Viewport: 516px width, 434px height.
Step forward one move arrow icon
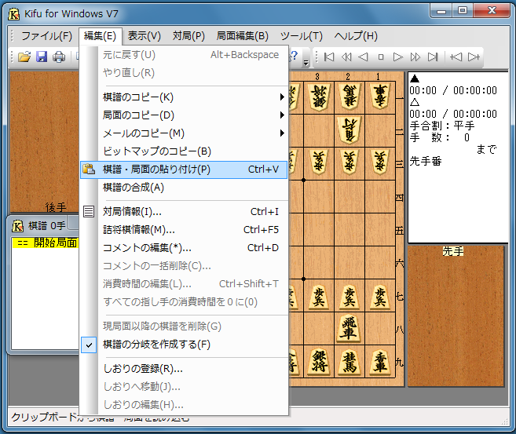[398, 57]
